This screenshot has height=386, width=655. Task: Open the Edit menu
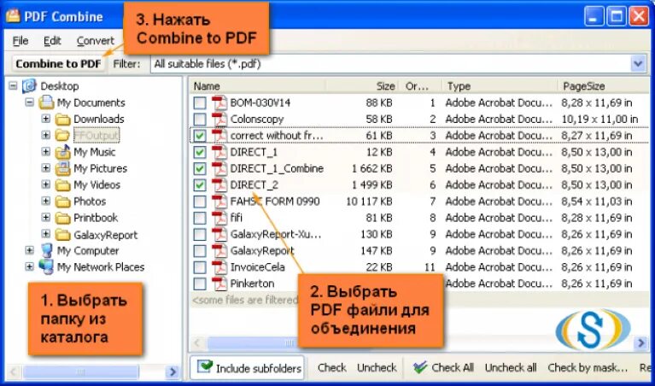click(52, 41)
